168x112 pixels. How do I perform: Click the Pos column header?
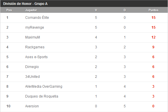[x=9, y=10]
